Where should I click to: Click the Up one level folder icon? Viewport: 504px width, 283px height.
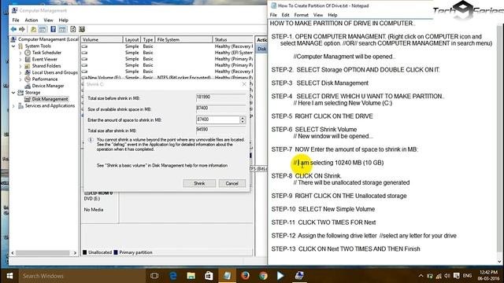pyautogui.click(x=33, y=30)
